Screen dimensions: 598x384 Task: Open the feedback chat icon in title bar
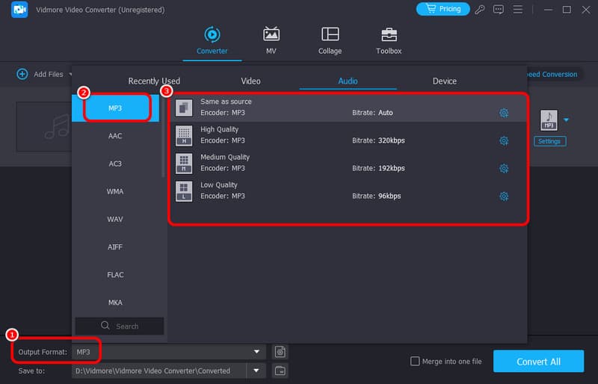tap(498, 10)
